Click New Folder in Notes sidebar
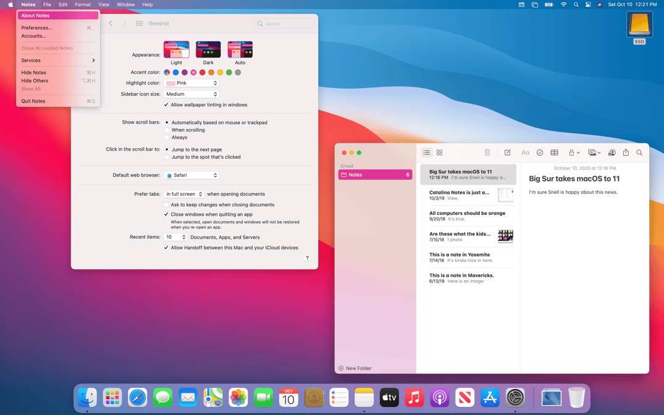The width and height of the screenshot is (664, 415). click(x=355, y=368)
